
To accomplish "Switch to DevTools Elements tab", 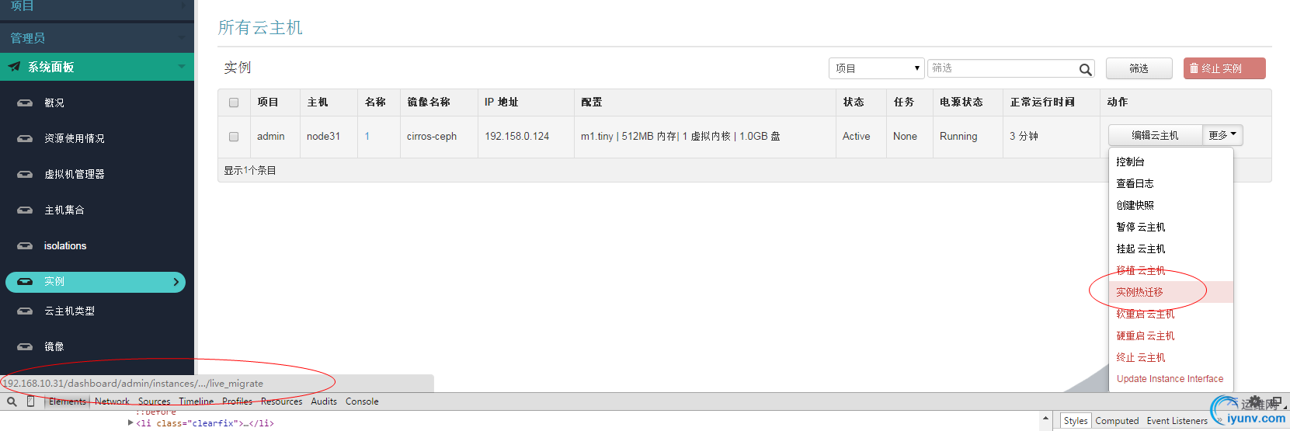I will 68,401.
